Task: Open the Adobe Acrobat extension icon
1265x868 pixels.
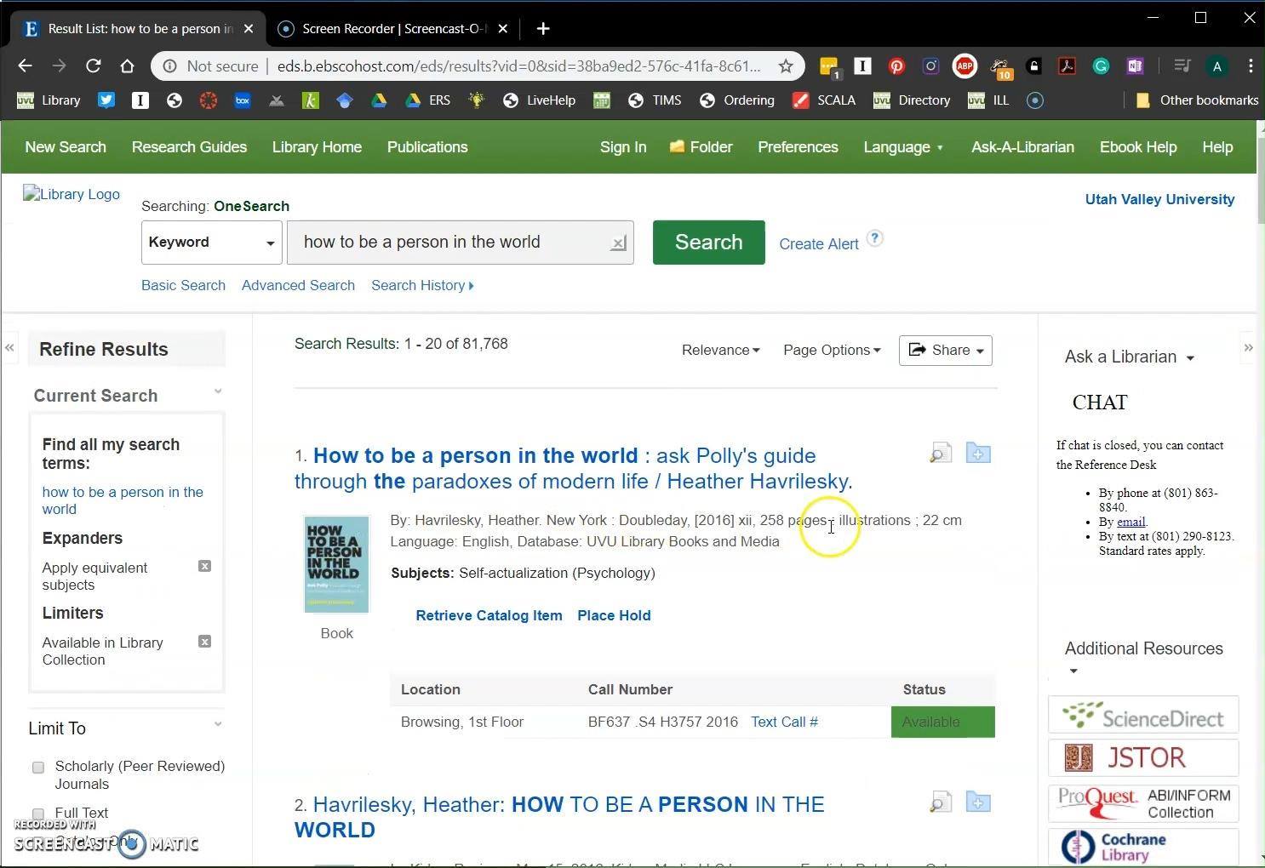Action: tap(1067, 66)
